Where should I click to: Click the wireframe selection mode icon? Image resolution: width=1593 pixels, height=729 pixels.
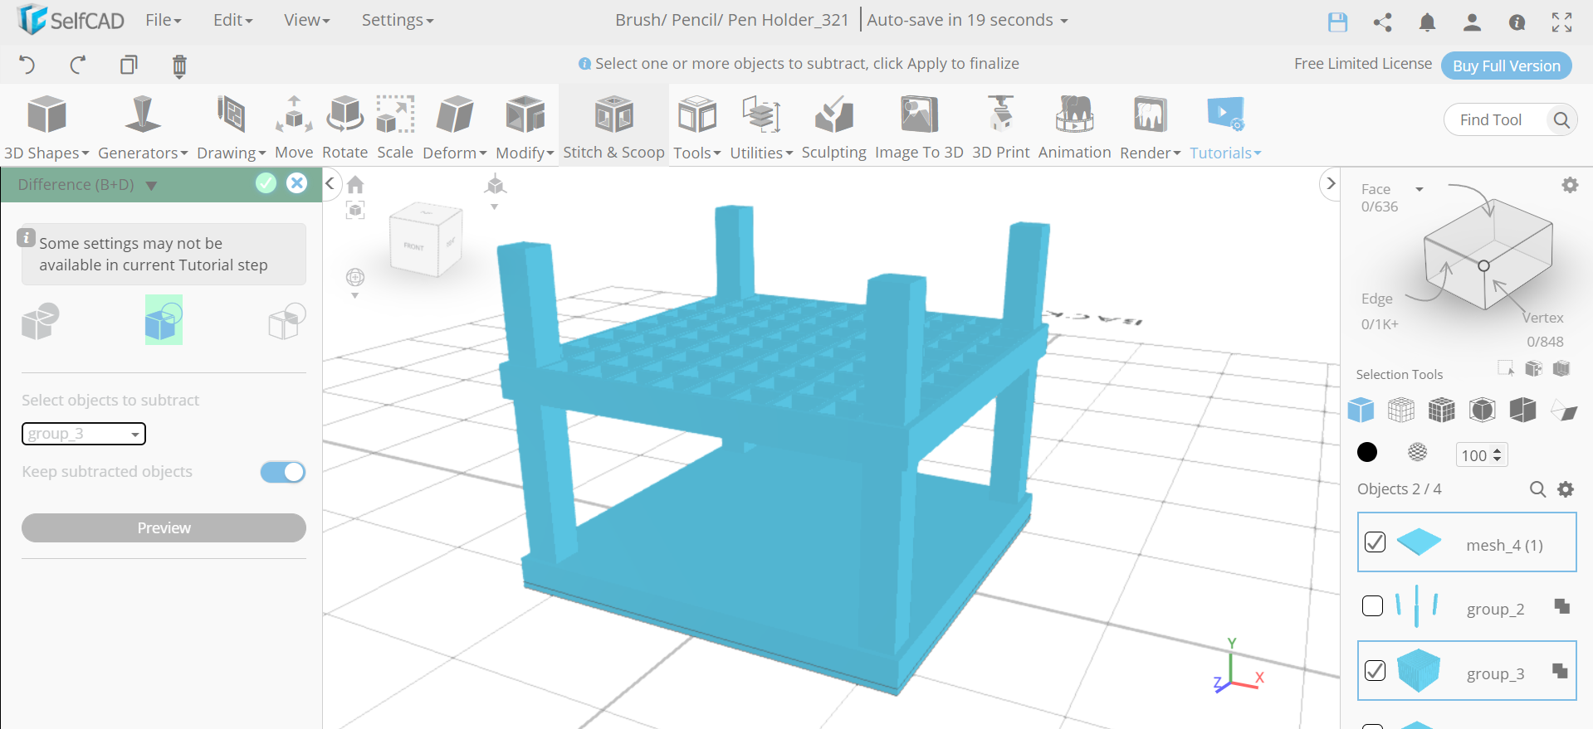click(1401, 410)
